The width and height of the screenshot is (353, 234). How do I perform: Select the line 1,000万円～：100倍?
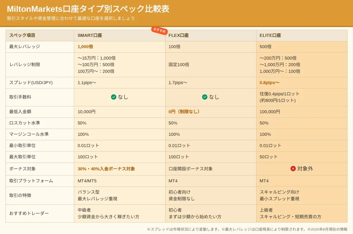tap(280, 71)
